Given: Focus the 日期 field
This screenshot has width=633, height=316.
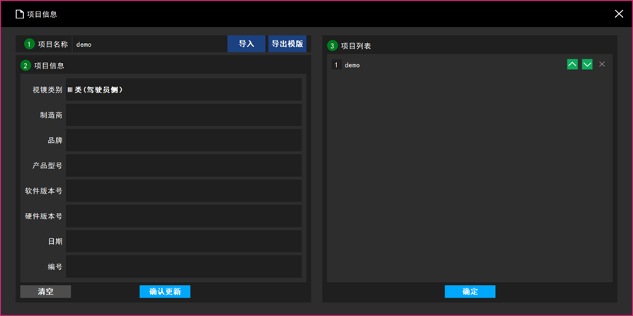Looking at the screenshot, I should pos(183,241).
